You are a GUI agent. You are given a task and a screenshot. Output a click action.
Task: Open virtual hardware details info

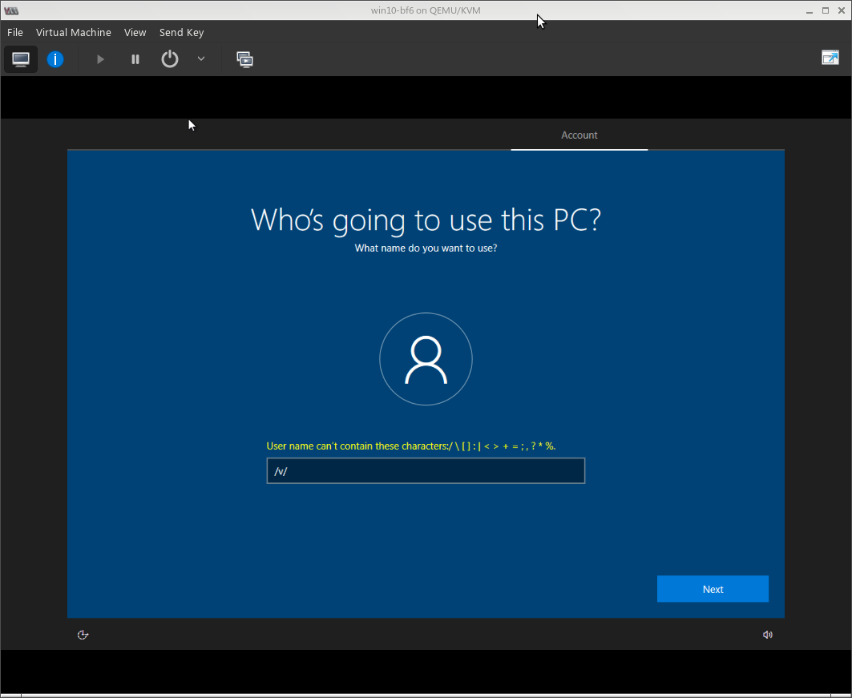(x=55, y=59)
